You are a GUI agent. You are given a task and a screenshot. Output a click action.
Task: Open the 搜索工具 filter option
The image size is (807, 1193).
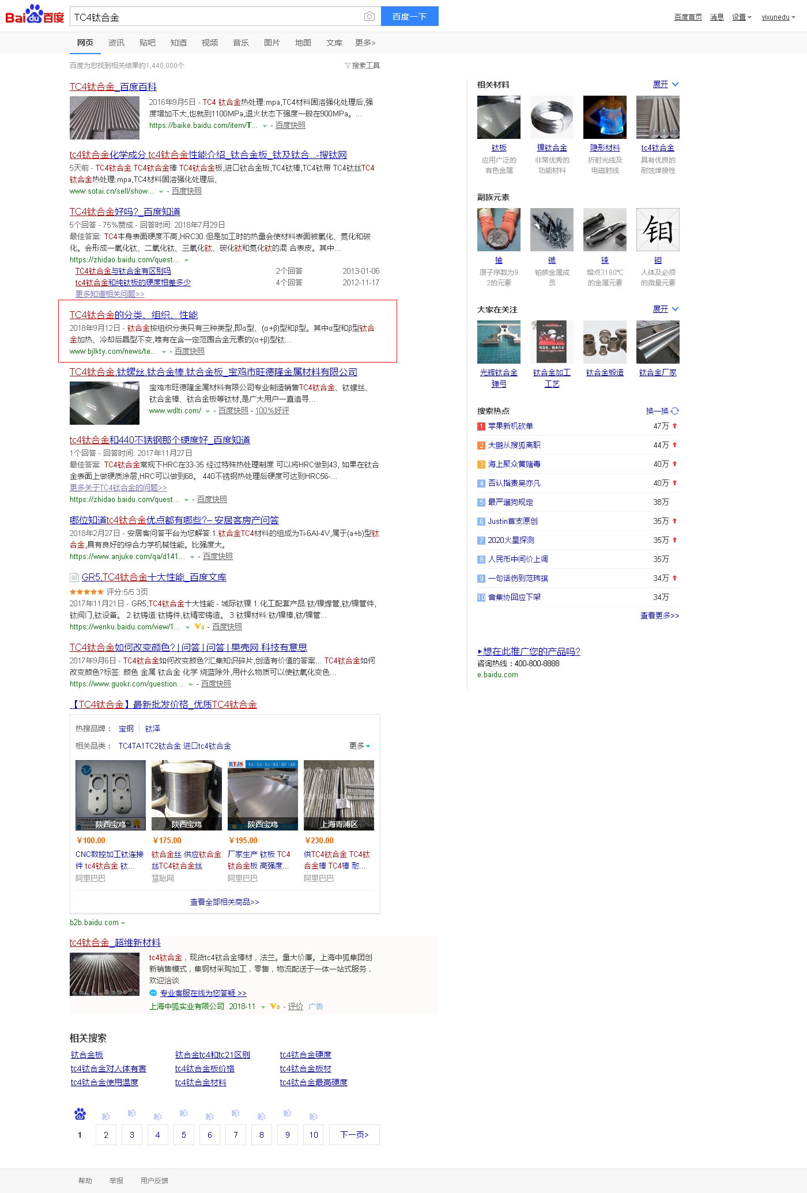pyautogui.click(x=362, y=66)
